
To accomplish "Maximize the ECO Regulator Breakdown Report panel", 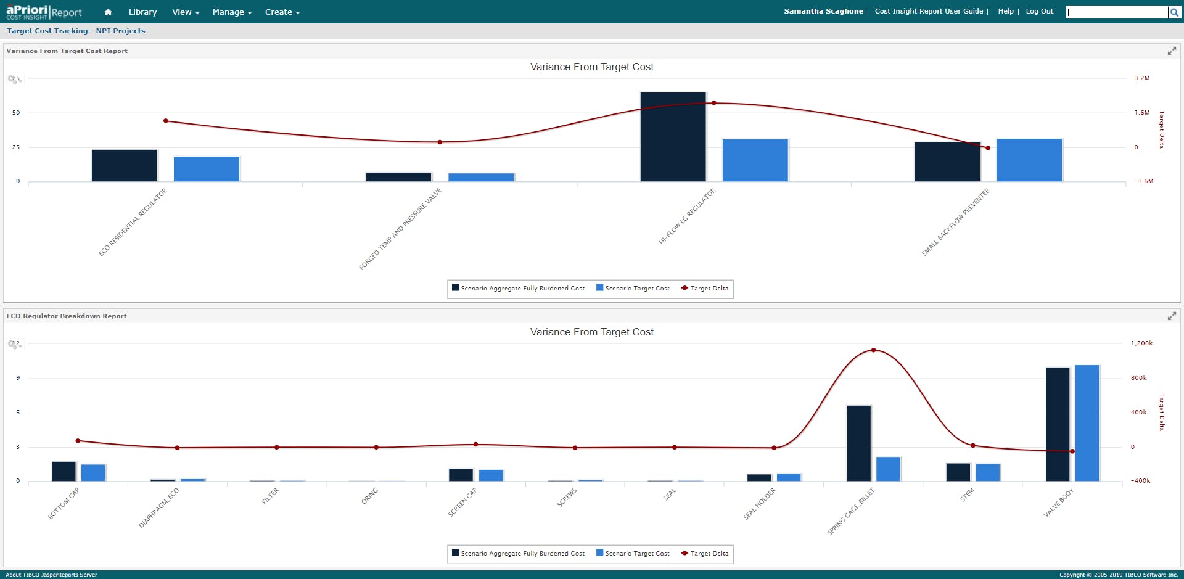I will pos(1172,316).
